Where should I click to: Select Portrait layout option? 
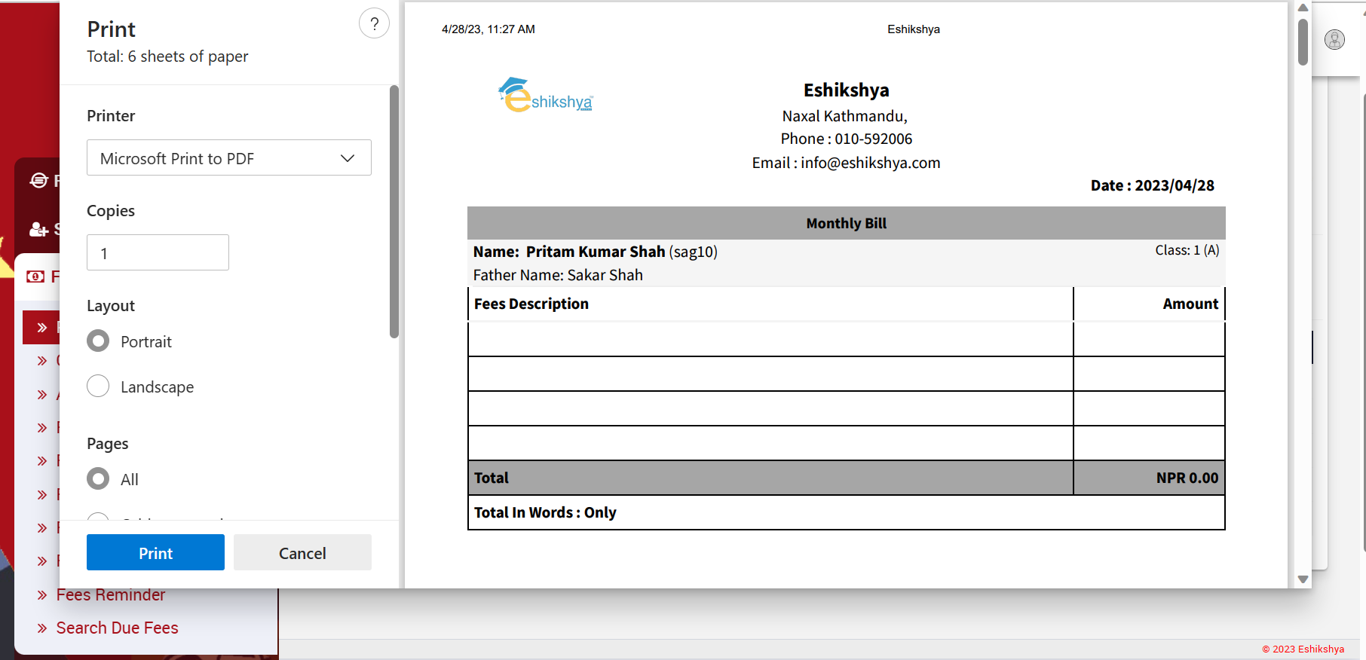[98, 341]
